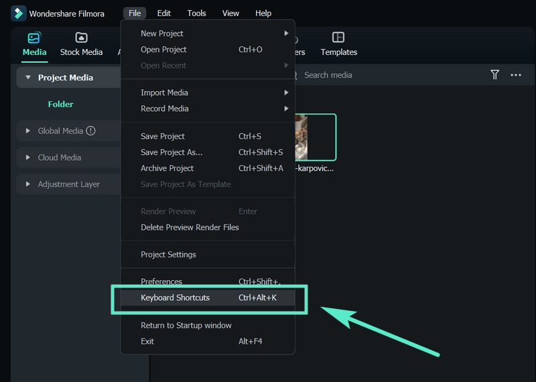Open the Media tab
Screen dimensions: 536x382
pyautogui.click(x=34, y=44)
